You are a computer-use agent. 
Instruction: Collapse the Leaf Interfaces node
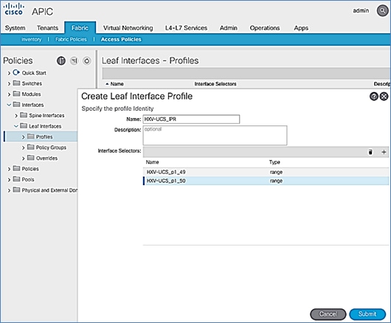point(16,126)
